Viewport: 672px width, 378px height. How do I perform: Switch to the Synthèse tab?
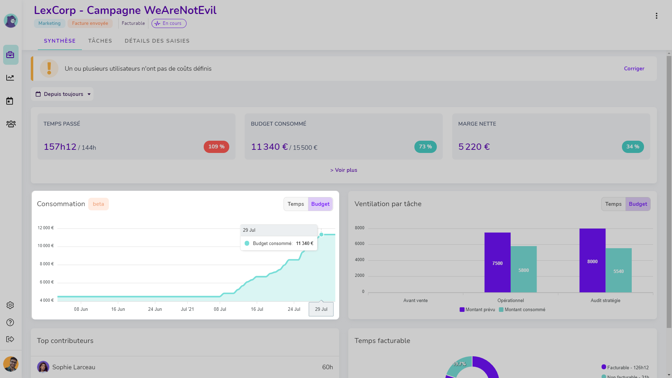click(60, 41)
